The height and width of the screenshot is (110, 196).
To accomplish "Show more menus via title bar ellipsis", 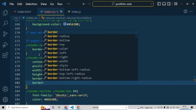I will click(x=68, y=4).
